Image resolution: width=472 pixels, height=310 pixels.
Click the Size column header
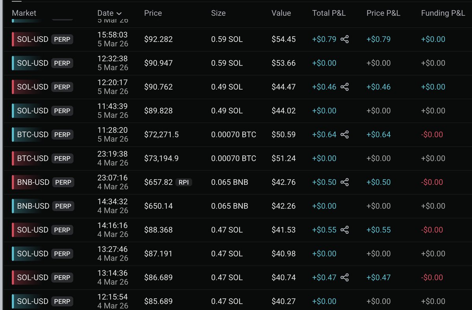coord(218,13)
